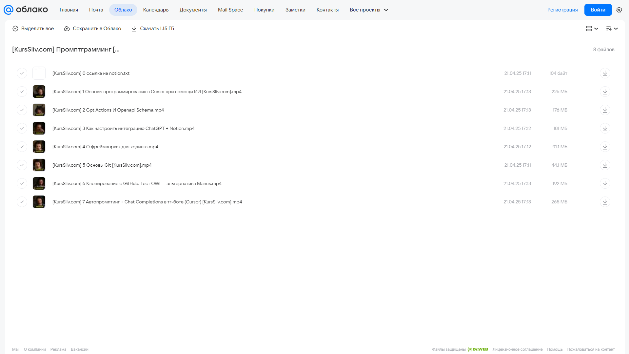Viewport: 629px width, 354px height.
Task: Click the cloud save icon
Action: click(67, 29)
